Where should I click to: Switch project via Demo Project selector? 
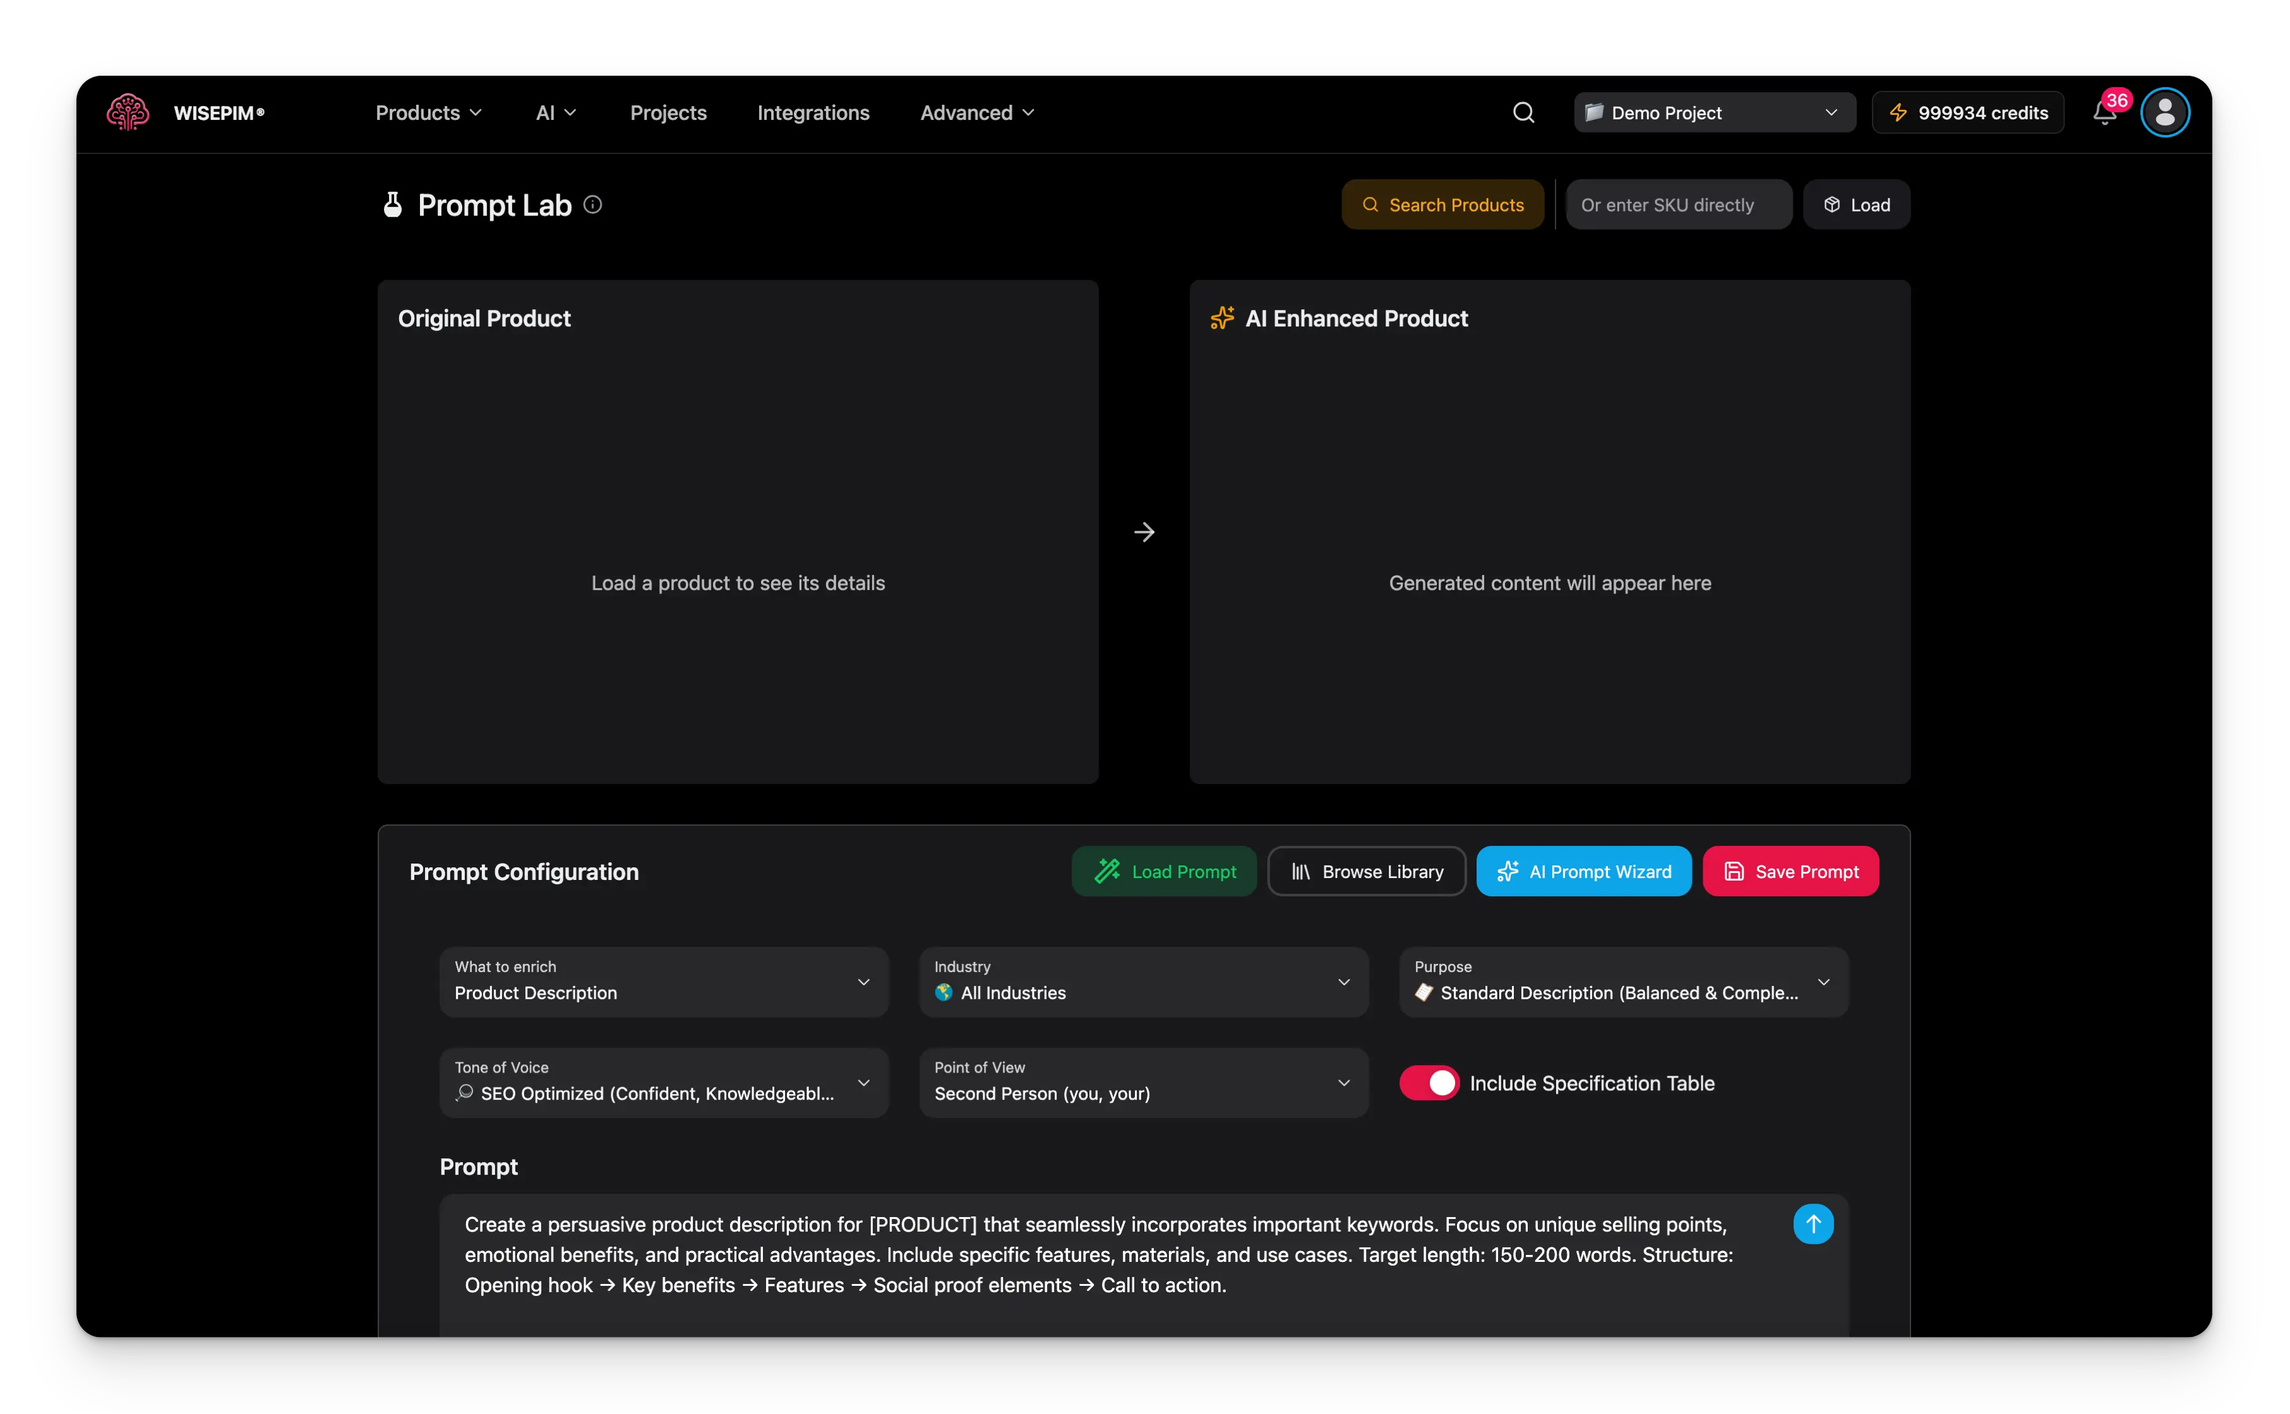point(1714,112)
